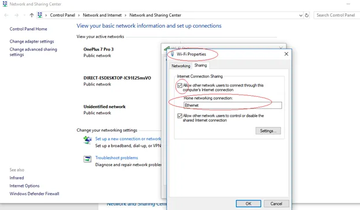Go up one level with up arrow
The width and height of the screenshot is (360, 210).
[x=32, y=16]
